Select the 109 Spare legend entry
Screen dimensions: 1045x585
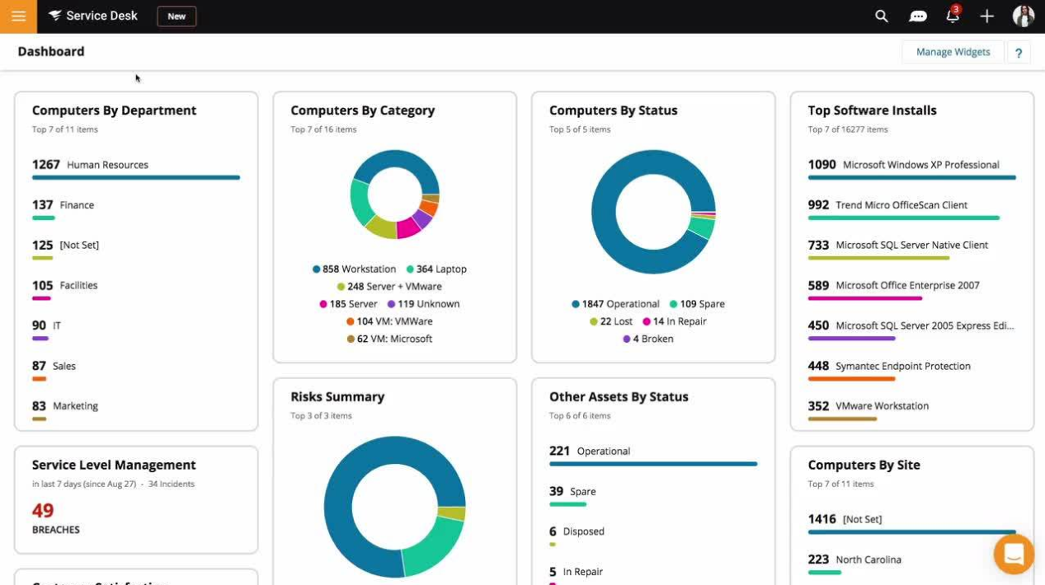697,303
